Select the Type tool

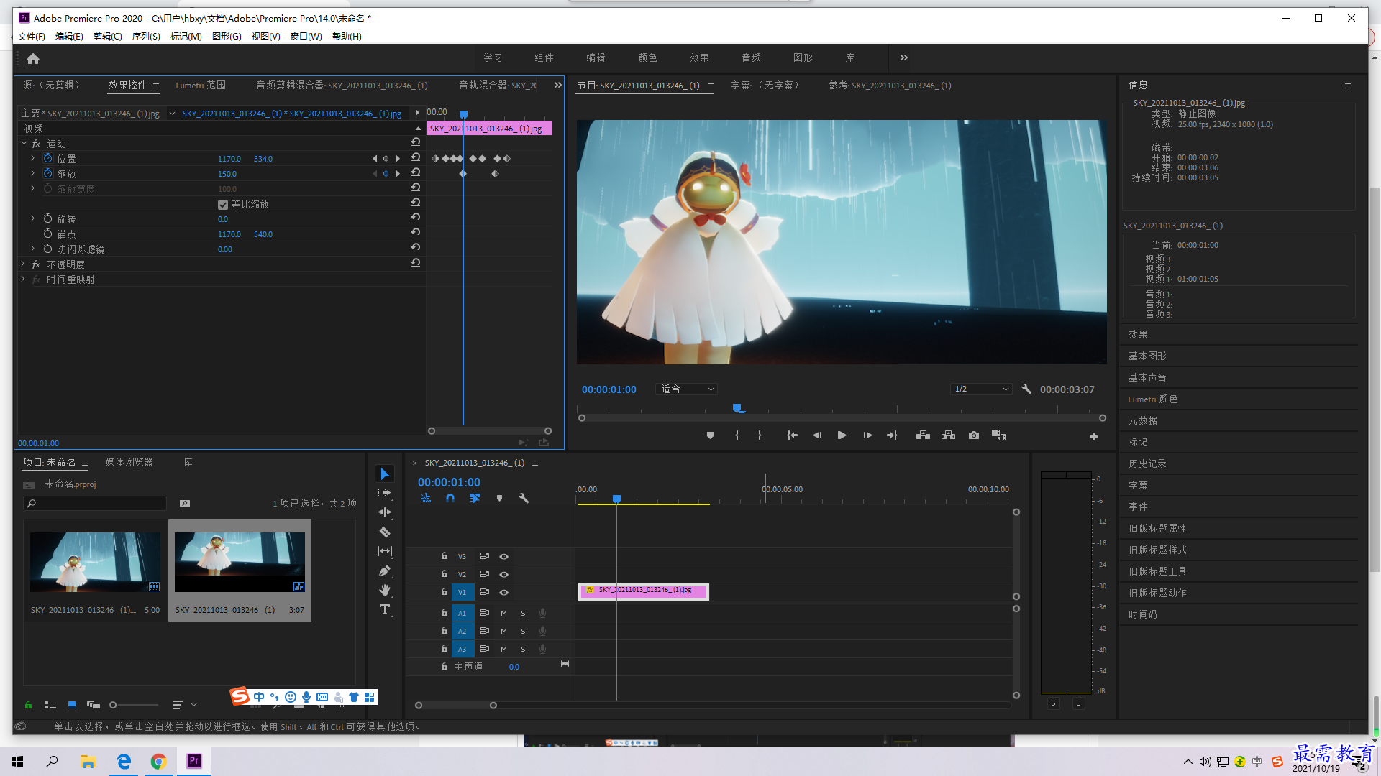tap(385, 609)
